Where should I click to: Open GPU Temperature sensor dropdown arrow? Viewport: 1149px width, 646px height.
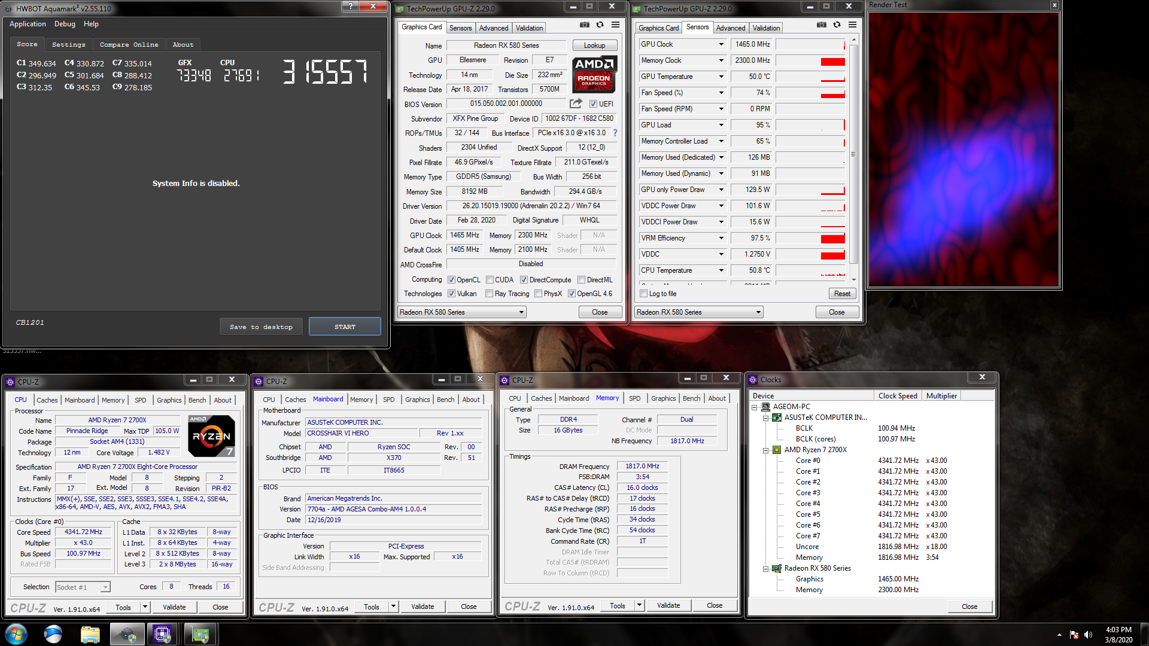point(721,77)
